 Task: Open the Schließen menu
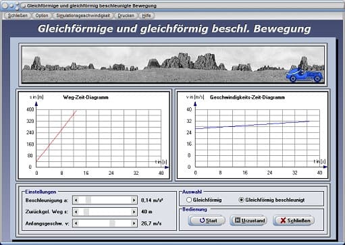18,16
